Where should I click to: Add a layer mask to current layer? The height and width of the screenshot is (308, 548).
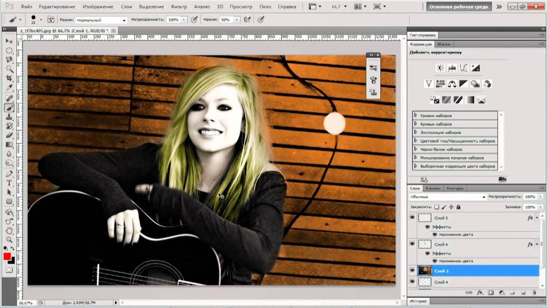491,293
